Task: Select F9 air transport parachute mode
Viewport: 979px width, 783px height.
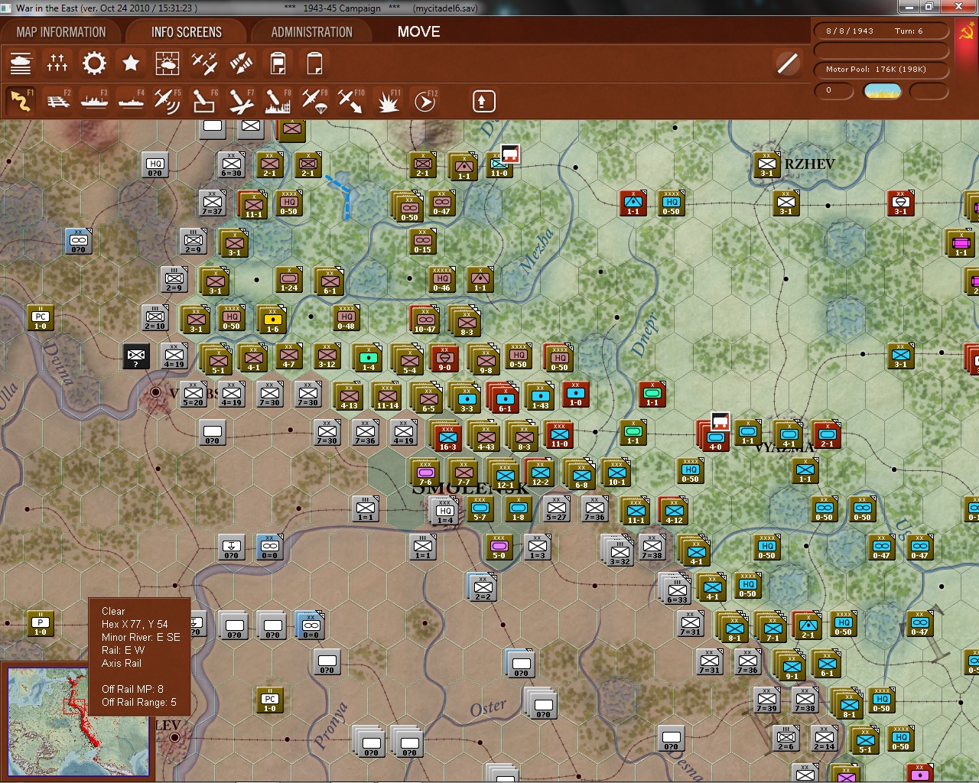Action: click(314, 101)
